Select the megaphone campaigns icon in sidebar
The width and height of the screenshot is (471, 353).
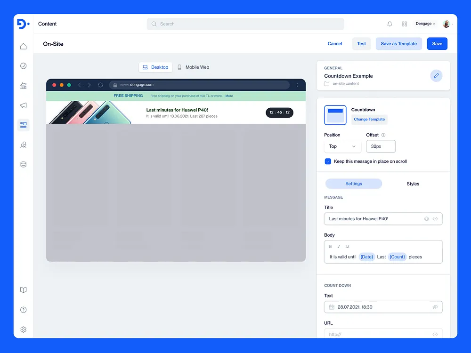point(23,105)
